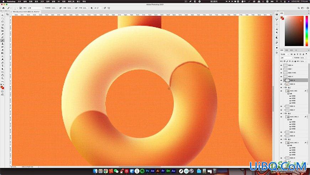Viewport: 310px width, 175px height.
Task: Click the symmetry paint butterfly icon
Action: point(109,8)
